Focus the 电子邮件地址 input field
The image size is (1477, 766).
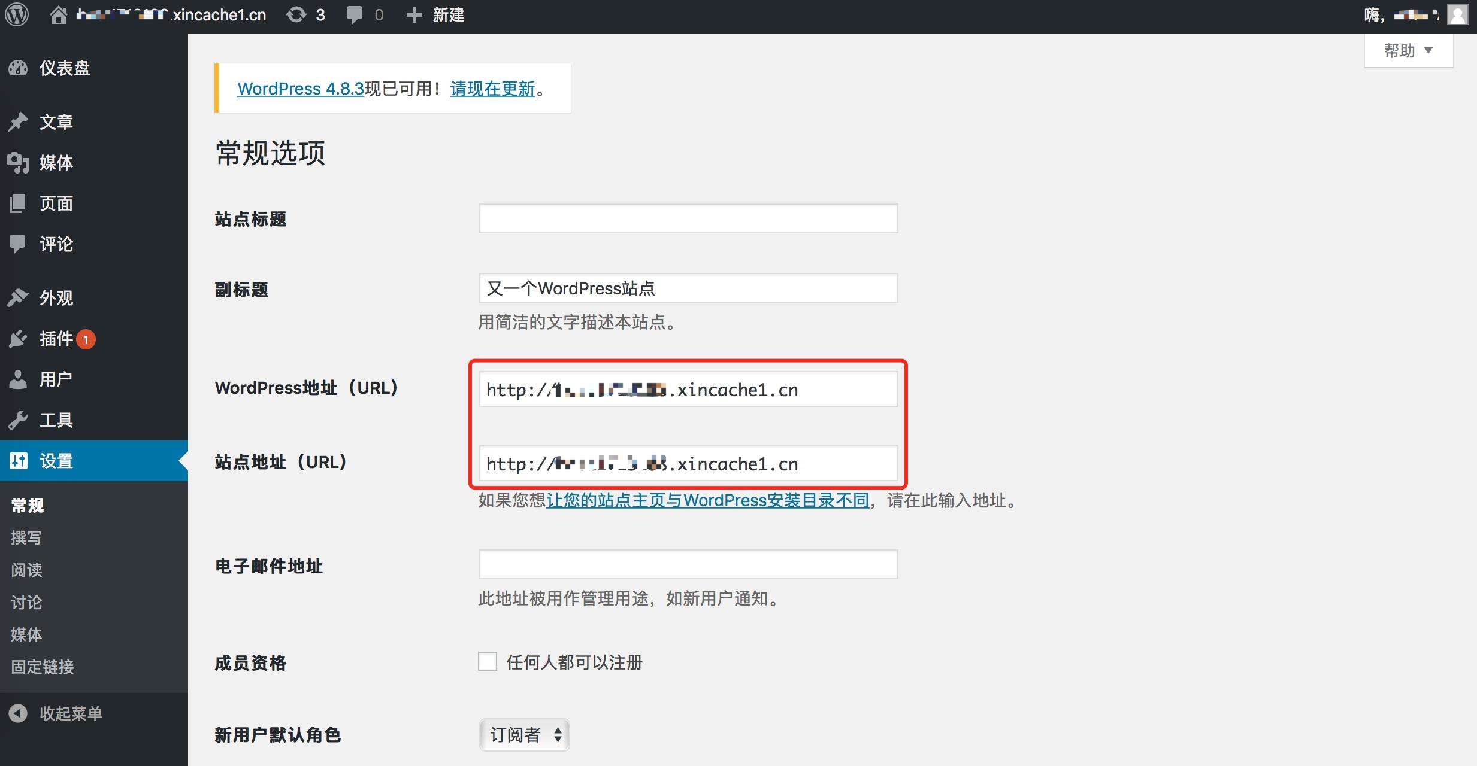click(x=688, y=564)
